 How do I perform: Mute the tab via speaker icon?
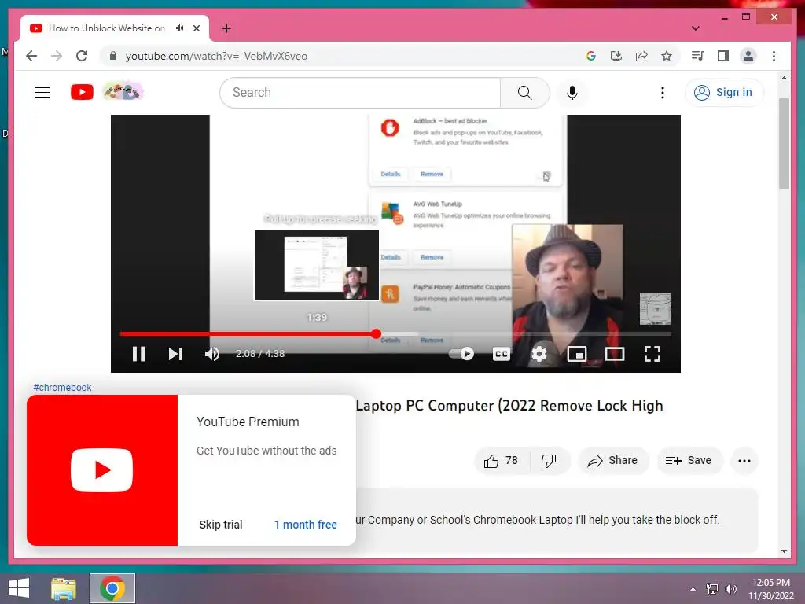pos(179,28)
